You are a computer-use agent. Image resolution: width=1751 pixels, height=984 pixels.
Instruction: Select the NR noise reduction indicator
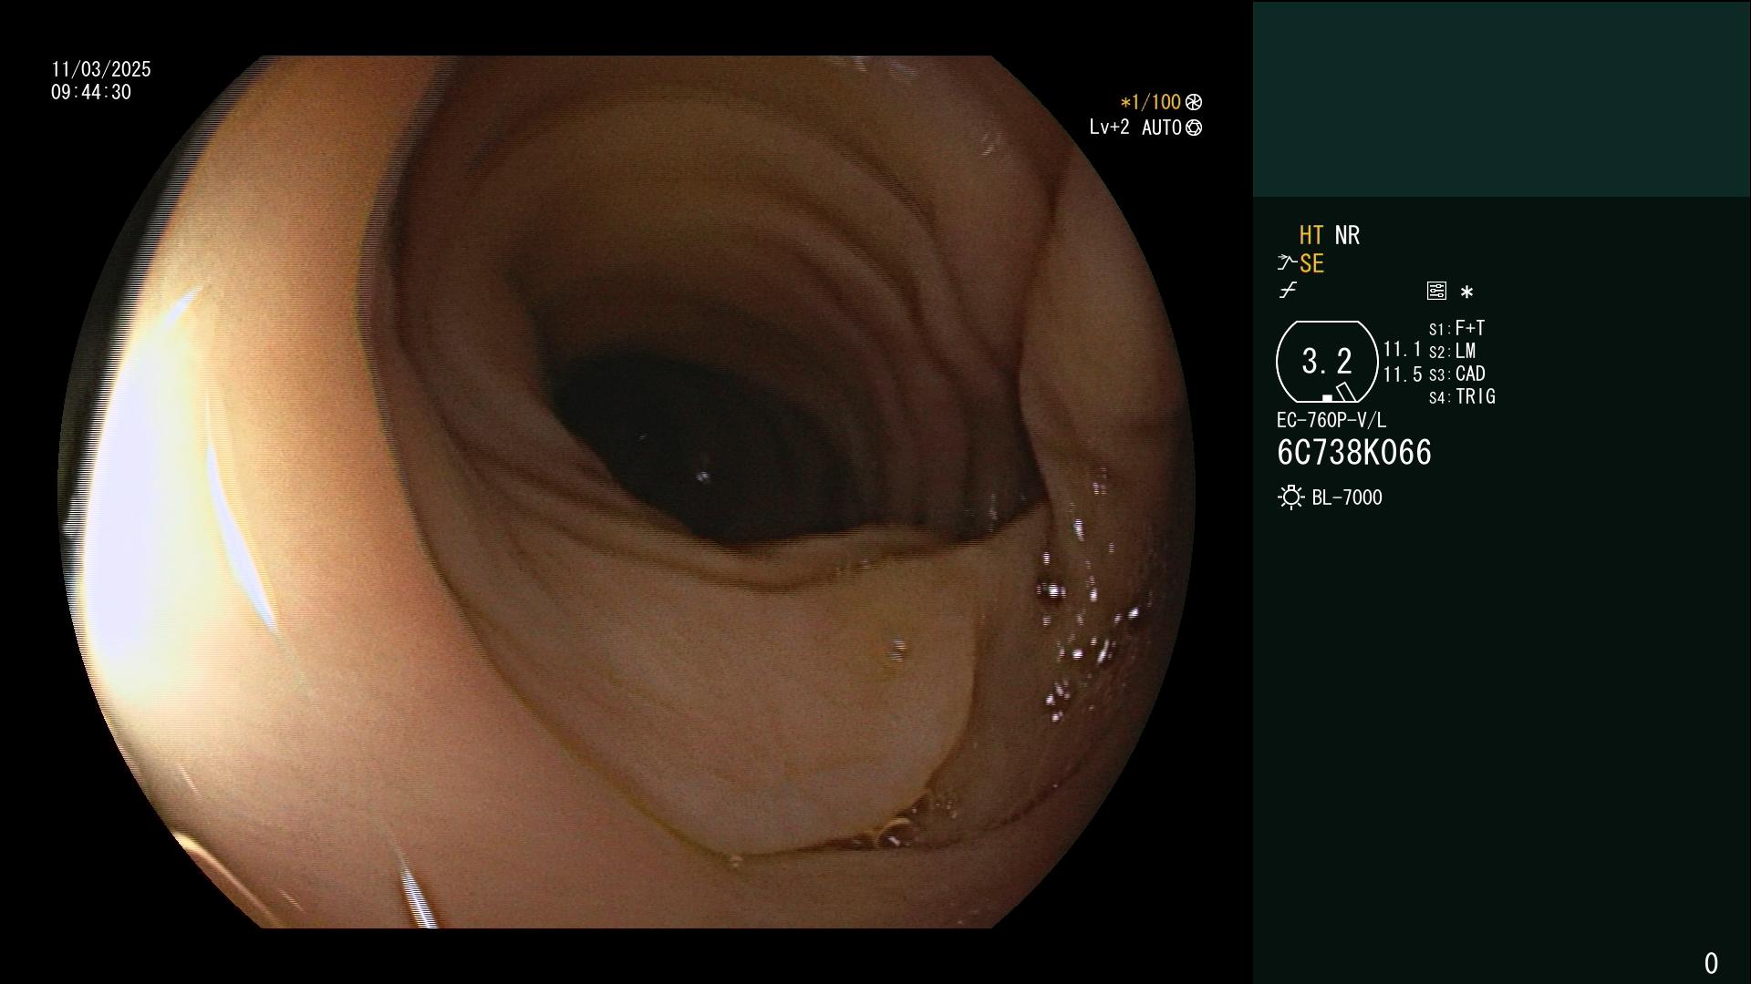pos(1347,235)
